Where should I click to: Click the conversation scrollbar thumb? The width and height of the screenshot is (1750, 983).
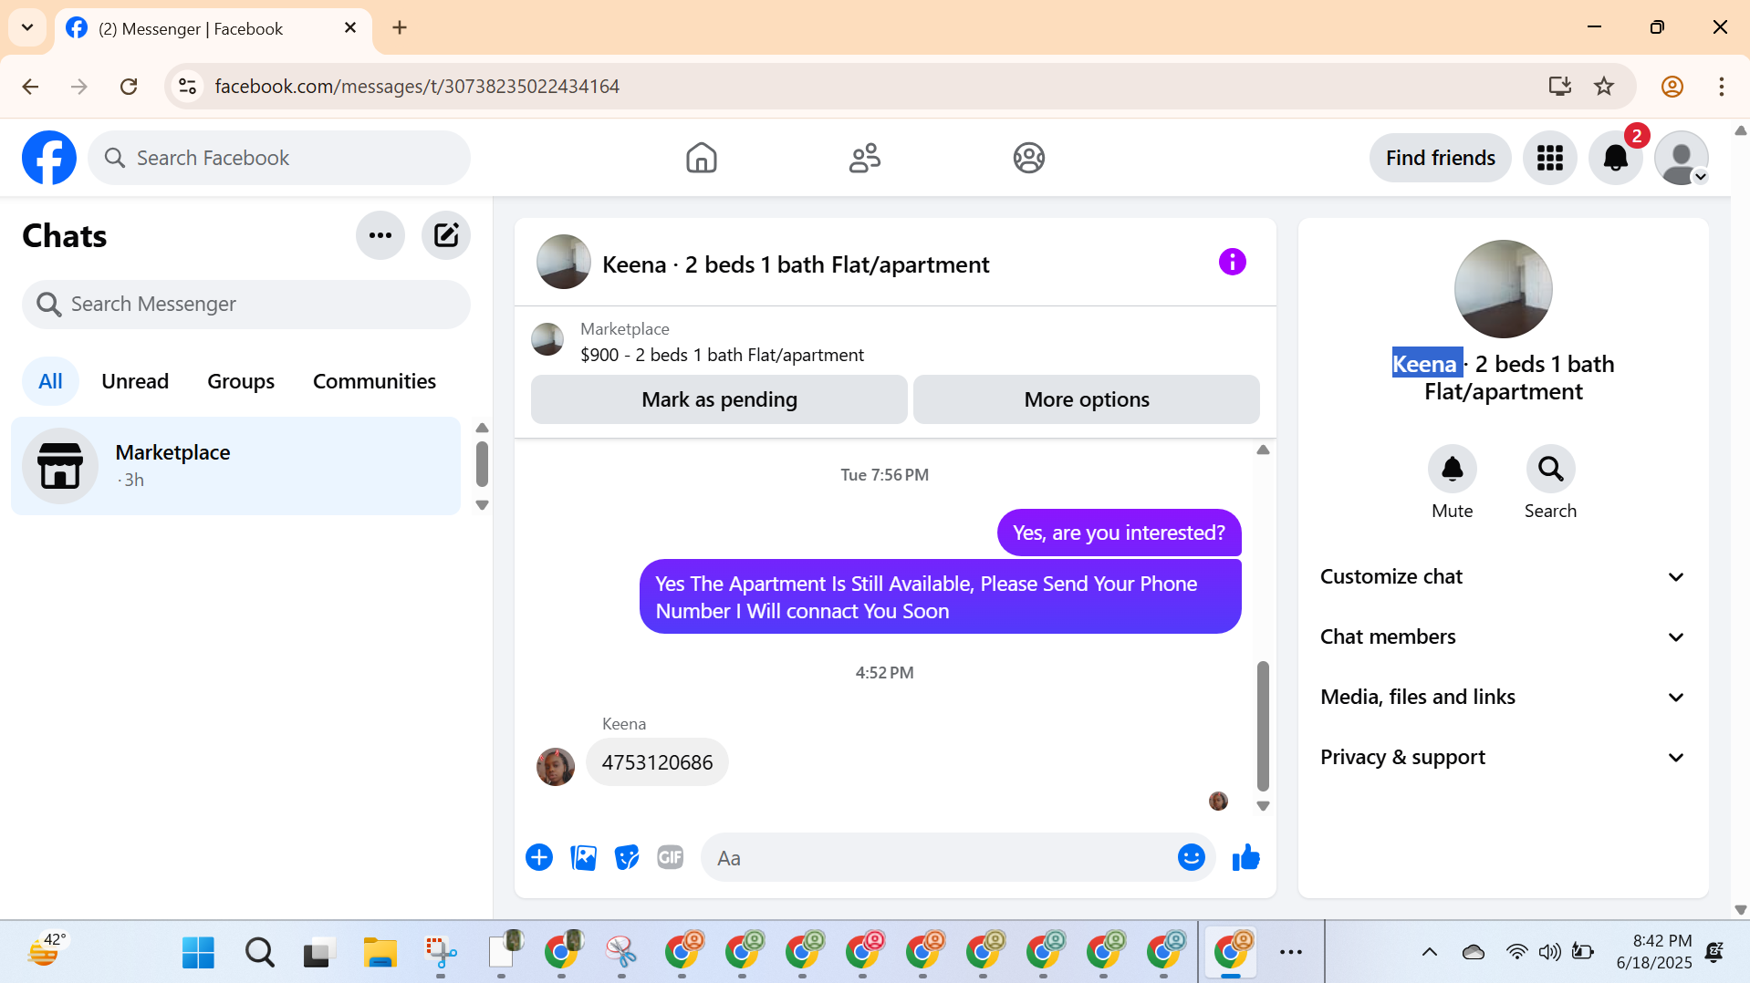click(1263, 725)
